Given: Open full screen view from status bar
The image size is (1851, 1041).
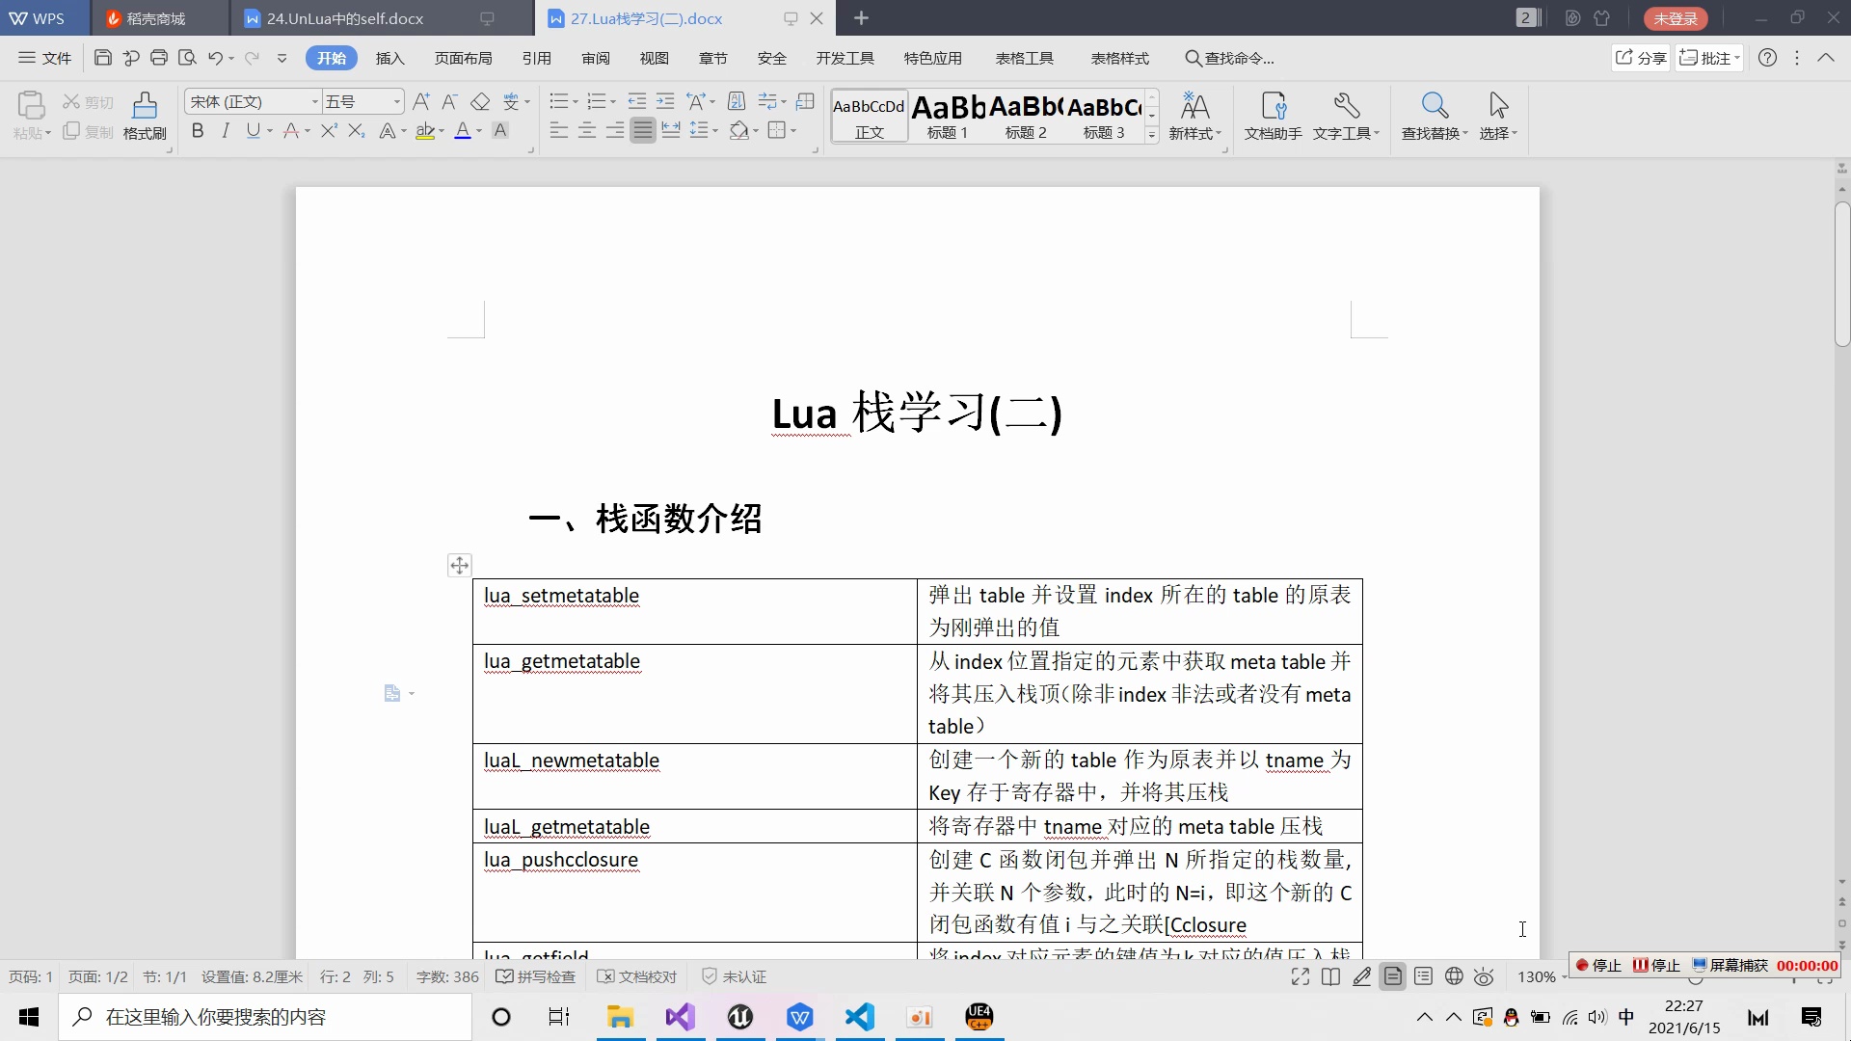Looking at the screenshot, I should [x=1300, y=976].
